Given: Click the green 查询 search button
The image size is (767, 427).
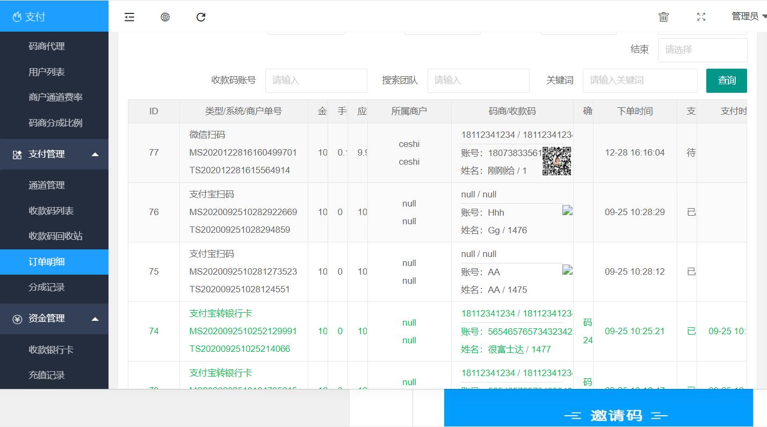Looking at the screenshot, I should point(726,80).
